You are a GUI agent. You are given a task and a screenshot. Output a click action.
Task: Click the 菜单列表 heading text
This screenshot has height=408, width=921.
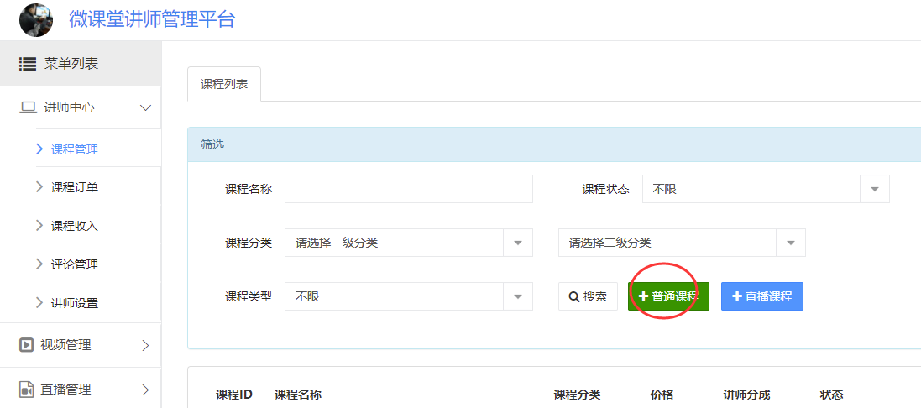click(71, 64)
